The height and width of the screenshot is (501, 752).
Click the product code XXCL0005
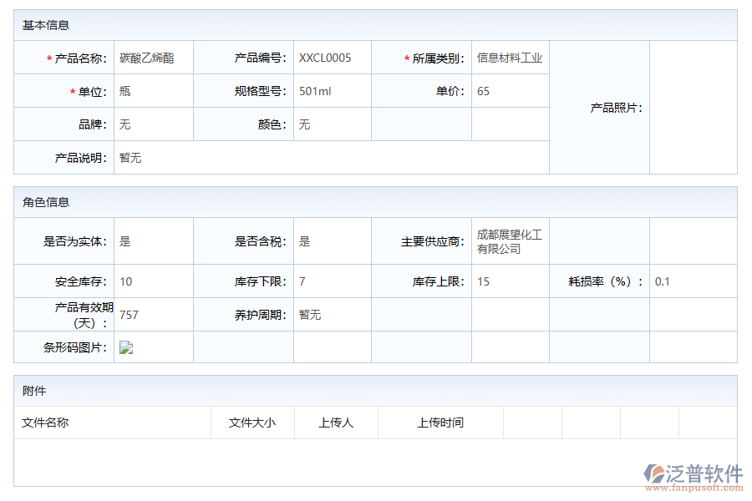pos(325,58)
